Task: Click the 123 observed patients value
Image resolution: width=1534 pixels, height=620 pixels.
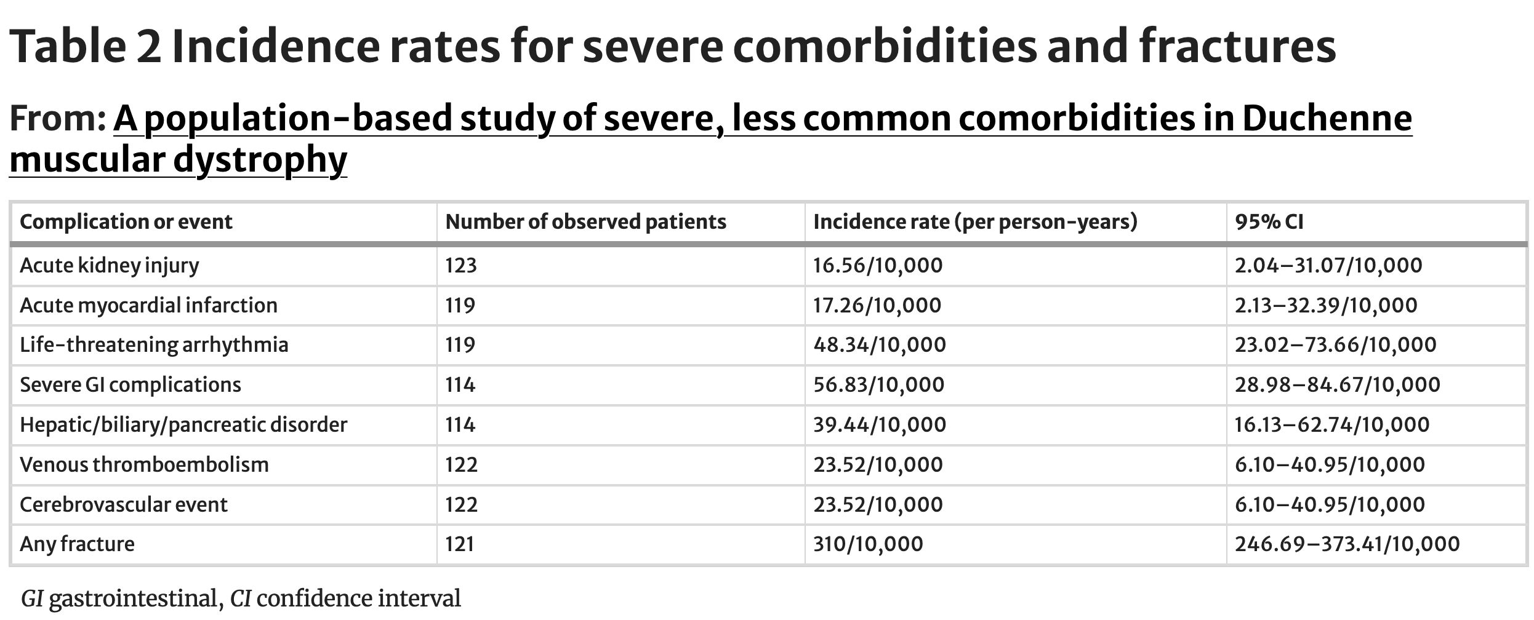Action: [461, 266]
